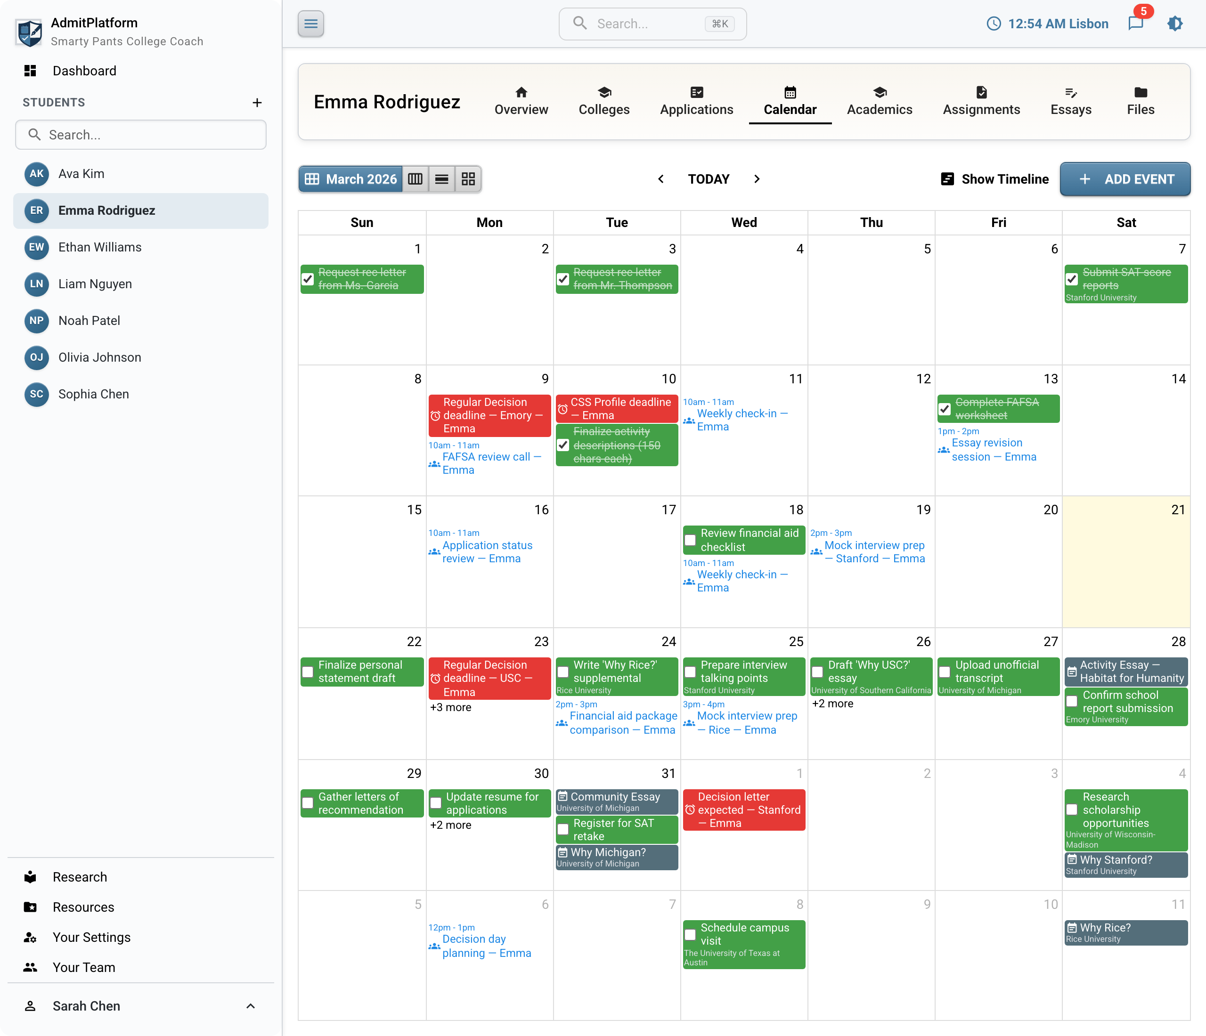Switch calendar to week column view
1206x1036 pixels.
(415, 179)
